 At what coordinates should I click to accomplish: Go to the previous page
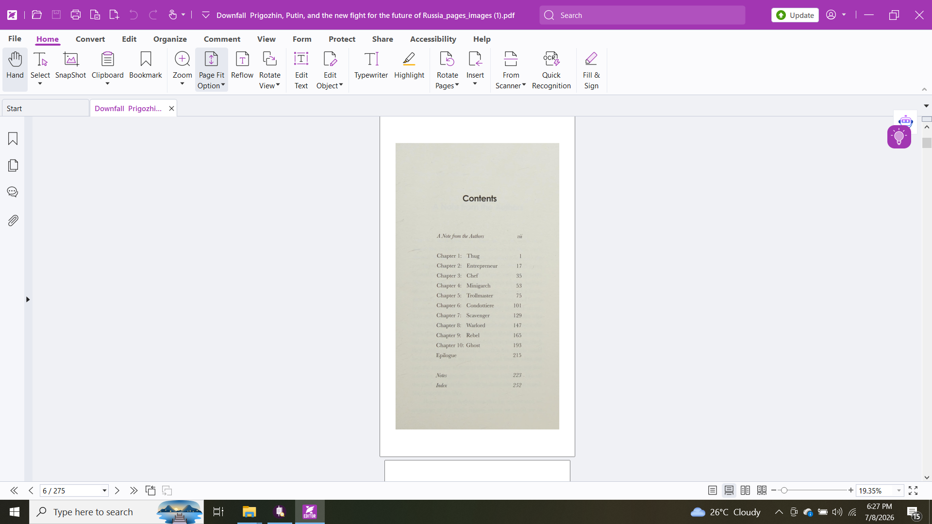coord(31,491)
